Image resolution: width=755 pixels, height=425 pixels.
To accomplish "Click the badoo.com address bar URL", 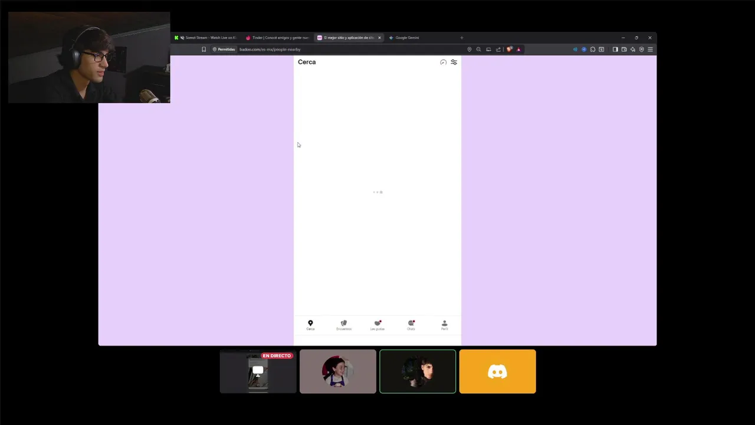I will [x=270, y=50].
